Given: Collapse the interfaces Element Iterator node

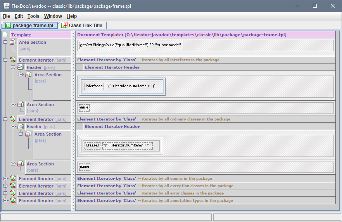Looking at the screenshot, I should (5, 60).
